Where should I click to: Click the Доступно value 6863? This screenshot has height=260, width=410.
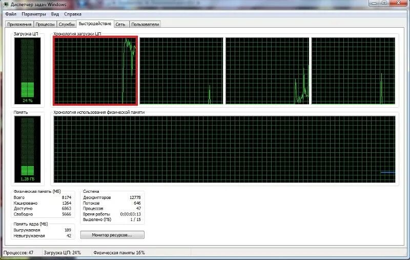click(x=67, y=209)
